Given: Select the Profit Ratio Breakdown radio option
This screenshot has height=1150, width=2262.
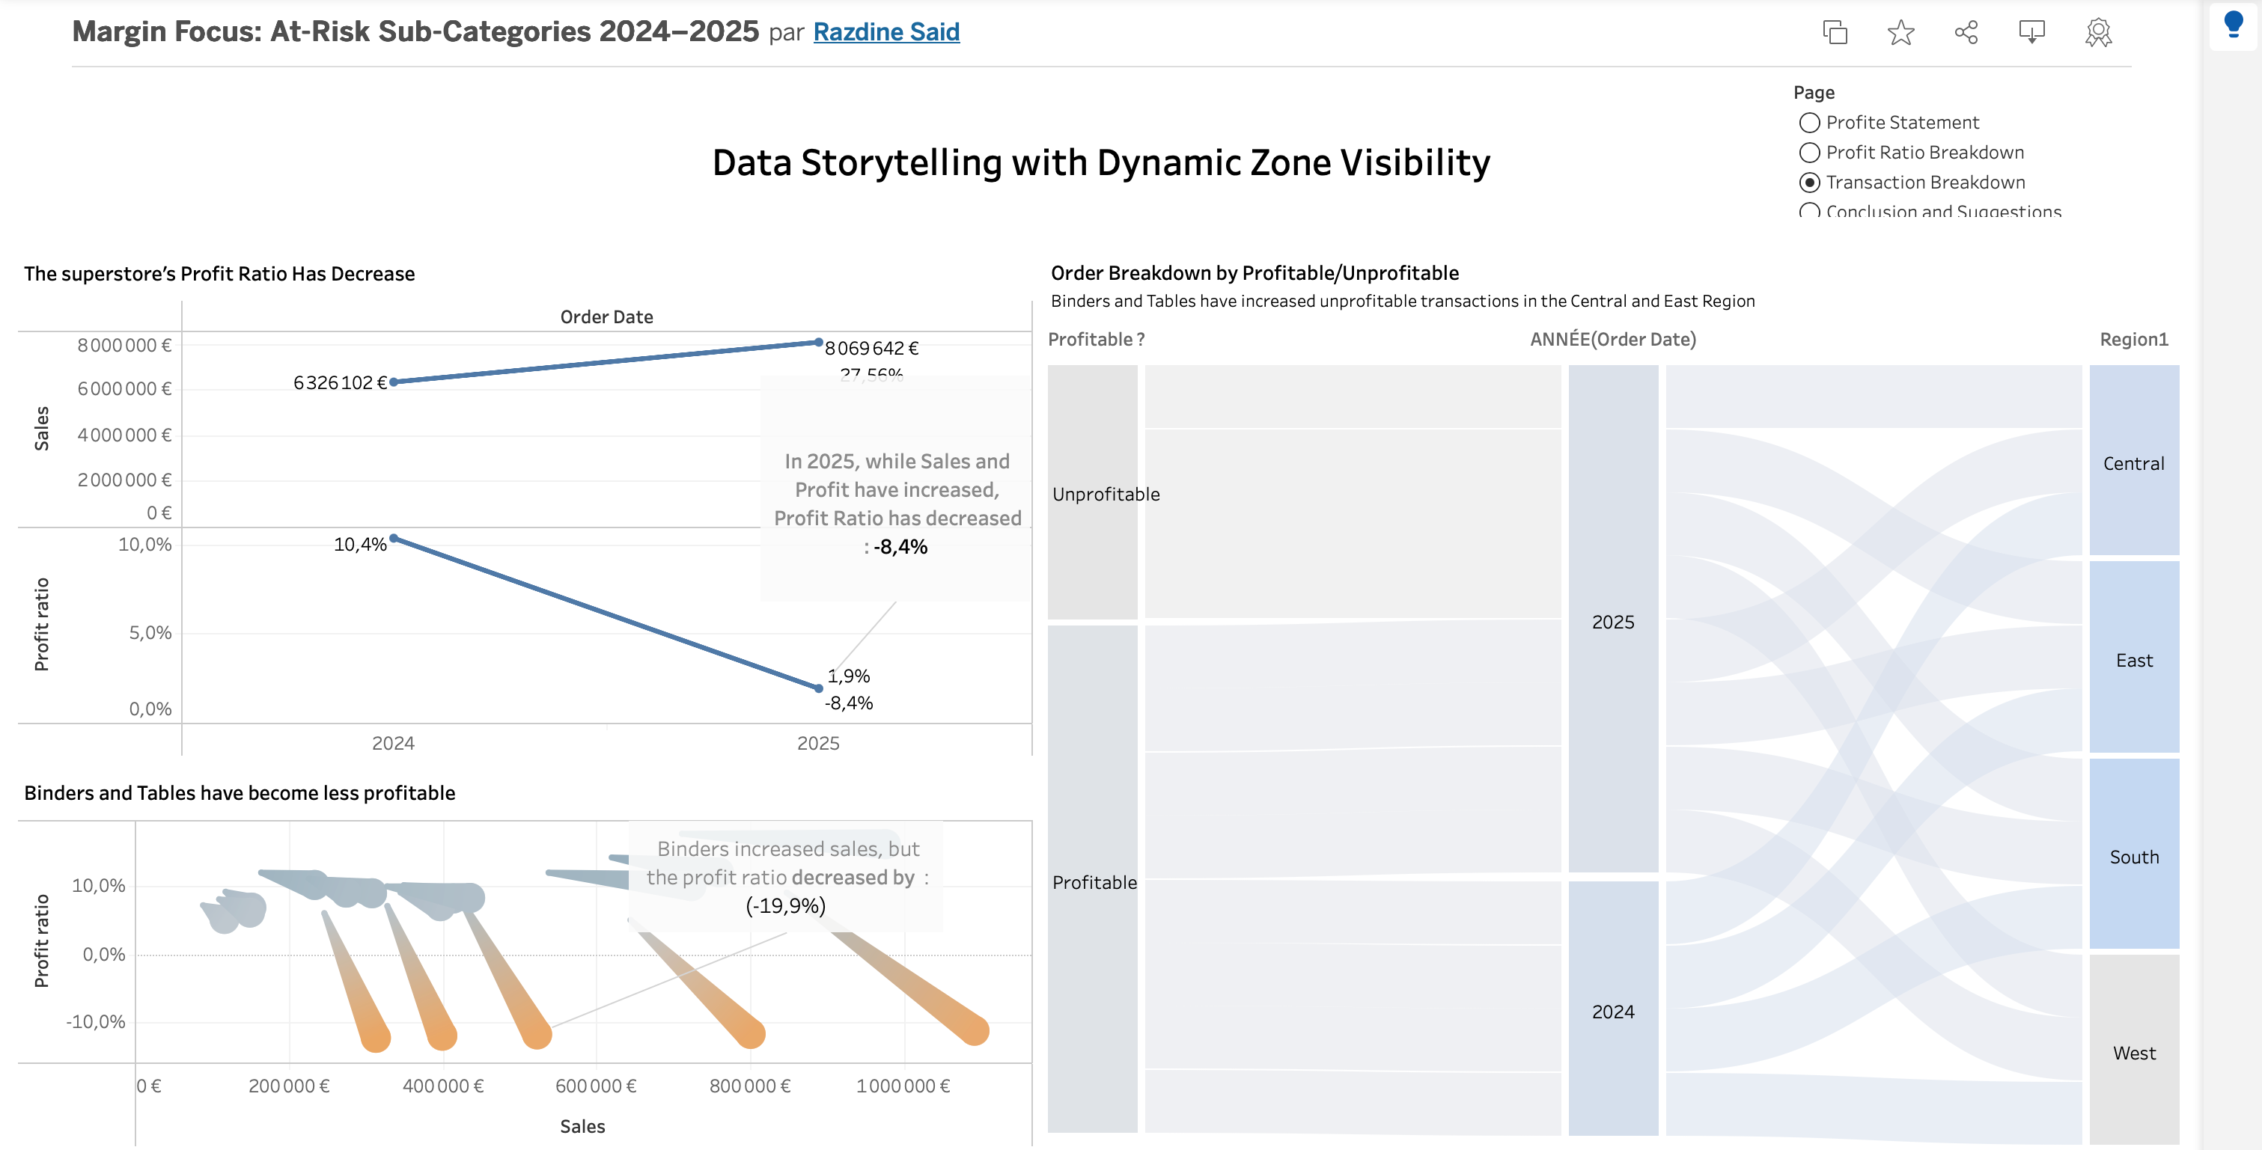Looking at the screenshot, I should 1810,153.
